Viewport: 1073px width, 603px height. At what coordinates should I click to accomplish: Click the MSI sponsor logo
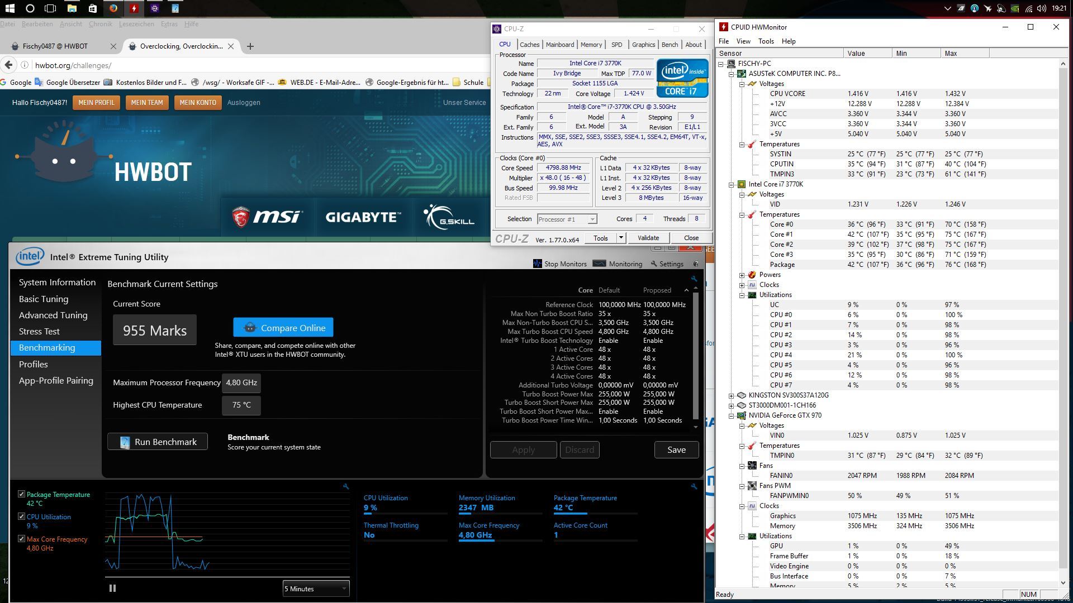pyautogui.click(x=267, y=217)
